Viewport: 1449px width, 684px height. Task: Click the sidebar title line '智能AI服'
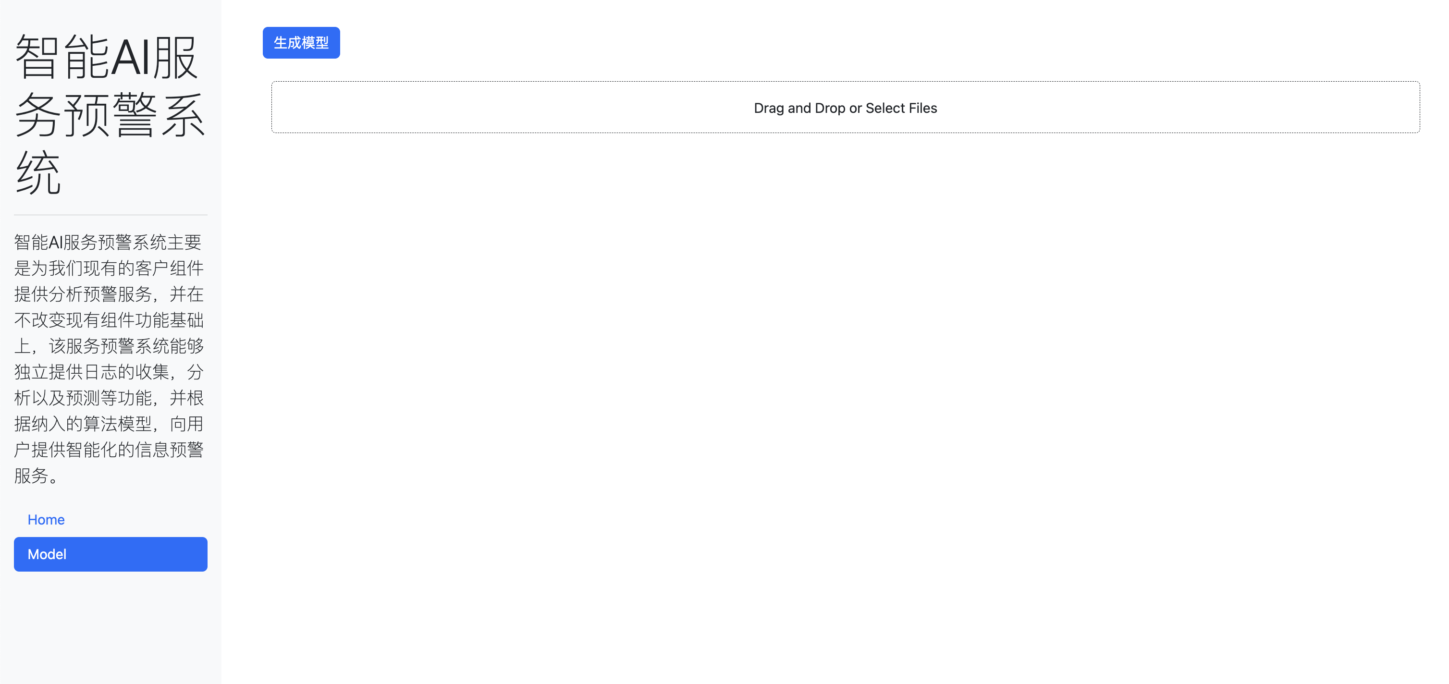click(x=107, y=57)
